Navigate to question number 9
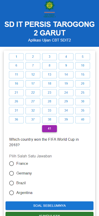The image size is (99, 216). 66,66
